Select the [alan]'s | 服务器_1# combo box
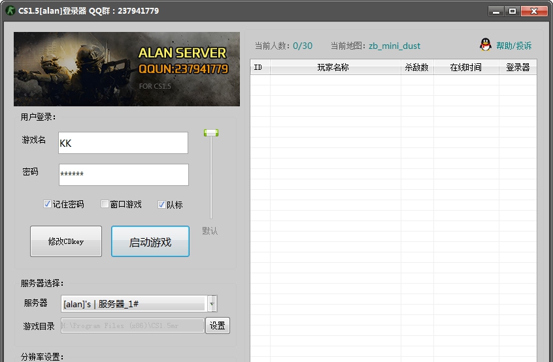Screen dimensions: 553x362 [x=139, y=304]
